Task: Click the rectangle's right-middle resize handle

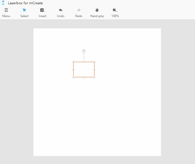Action: (x=94, y=69)
